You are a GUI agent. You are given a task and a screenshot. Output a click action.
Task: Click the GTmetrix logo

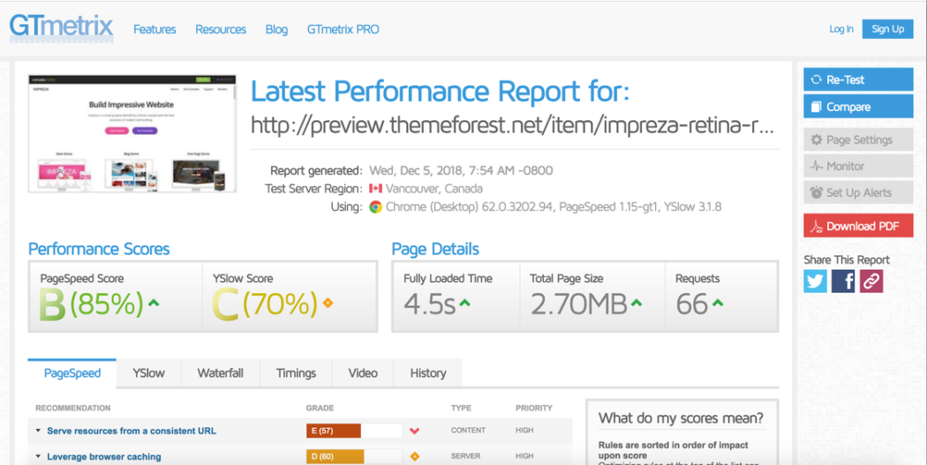click(61, 27)
